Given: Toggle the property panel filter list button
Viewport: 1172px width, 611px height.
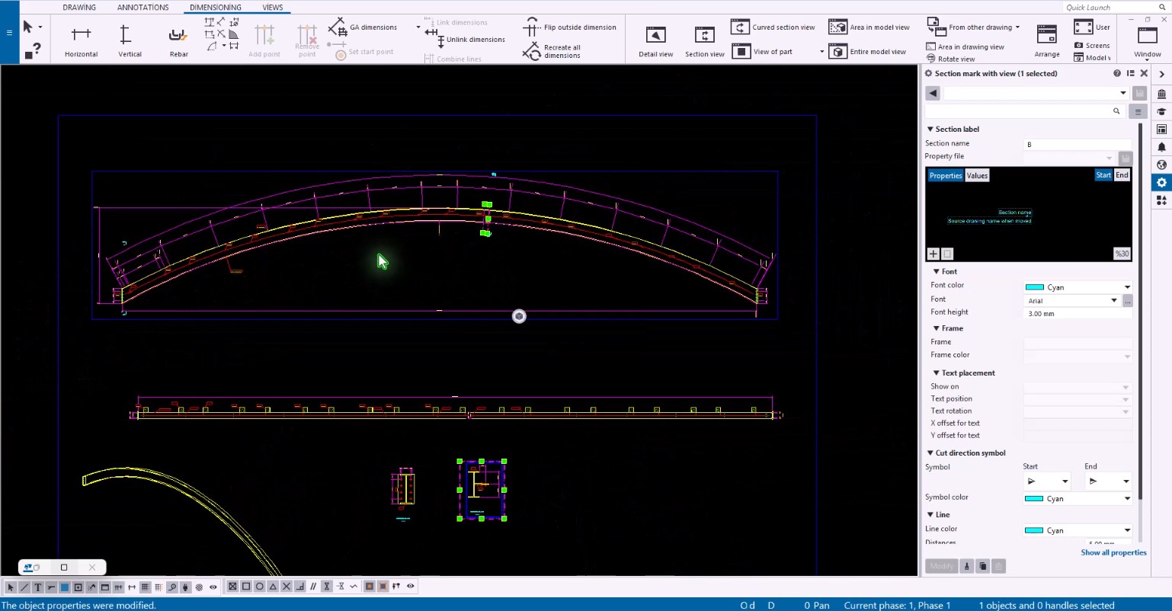Looking at the screenshot, I should 1138,111.
